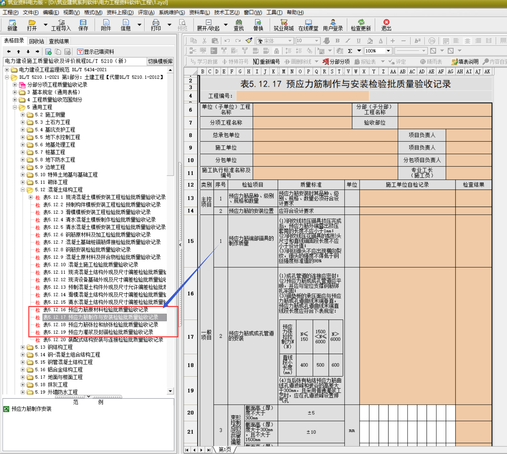Toggle 显示已填资料 filter
This screenshot has height=454, width=507.
96,52
